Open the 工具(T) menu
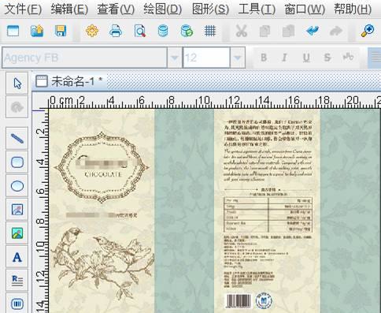Screen dimensions: 381x313 click(x=257, y=9)
